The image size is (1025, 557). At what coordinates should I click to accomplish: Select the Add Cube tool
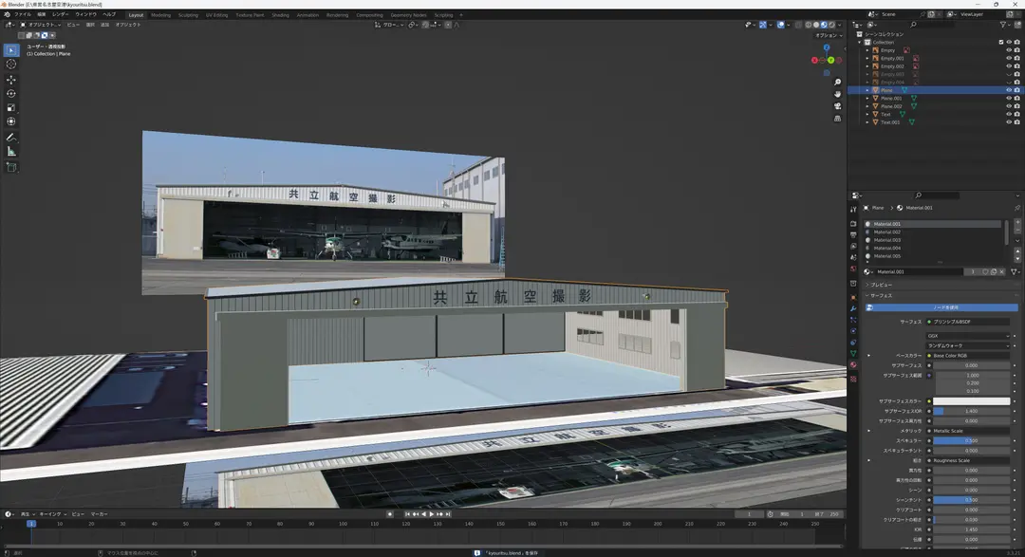pos(11,167)
